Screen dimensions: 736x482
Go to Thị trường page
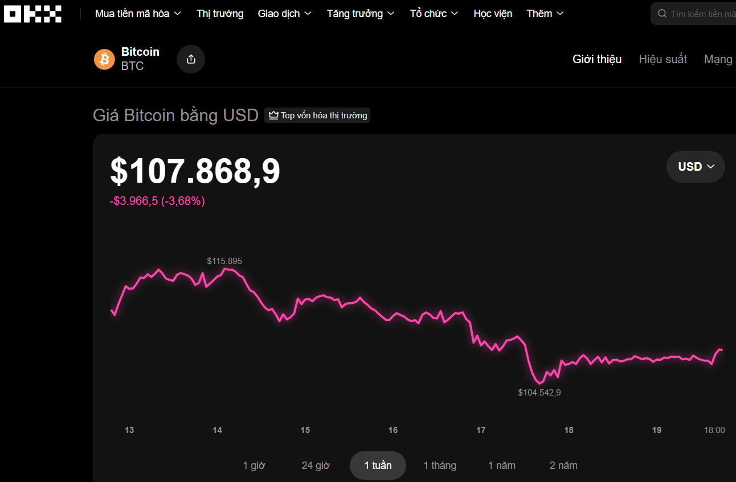click(x=220, y=14)
